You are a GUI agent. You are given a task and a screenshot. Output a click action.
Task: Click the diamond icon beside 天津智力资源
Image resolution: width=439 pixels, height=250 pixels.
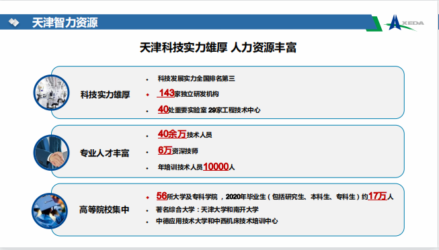click(x=13, y=22)
